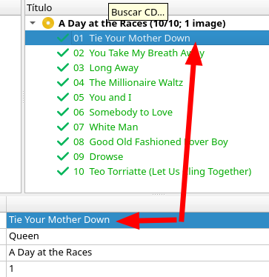Click green checkmark beside Somebody to Love

[63, 112]
